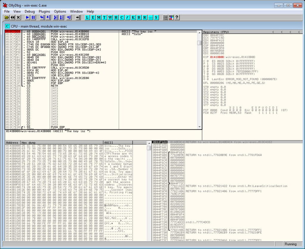Click stack entry mentioning RtlLeaveCriticalSection
The width and height of the screenshot is (305, 249).
pyautogui.click(x=236, y=186)
